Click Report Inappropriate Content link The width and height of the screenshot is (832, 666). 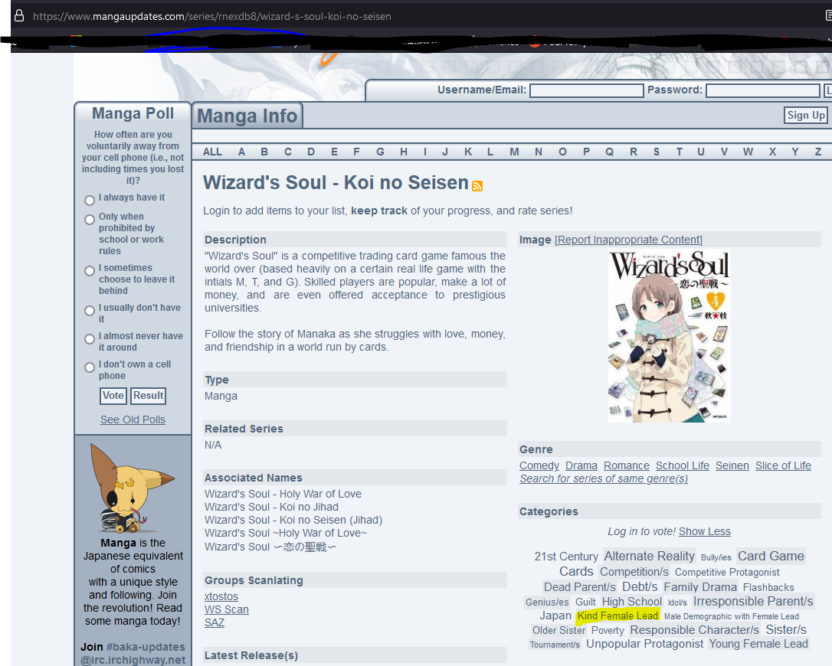click(628, 240)
